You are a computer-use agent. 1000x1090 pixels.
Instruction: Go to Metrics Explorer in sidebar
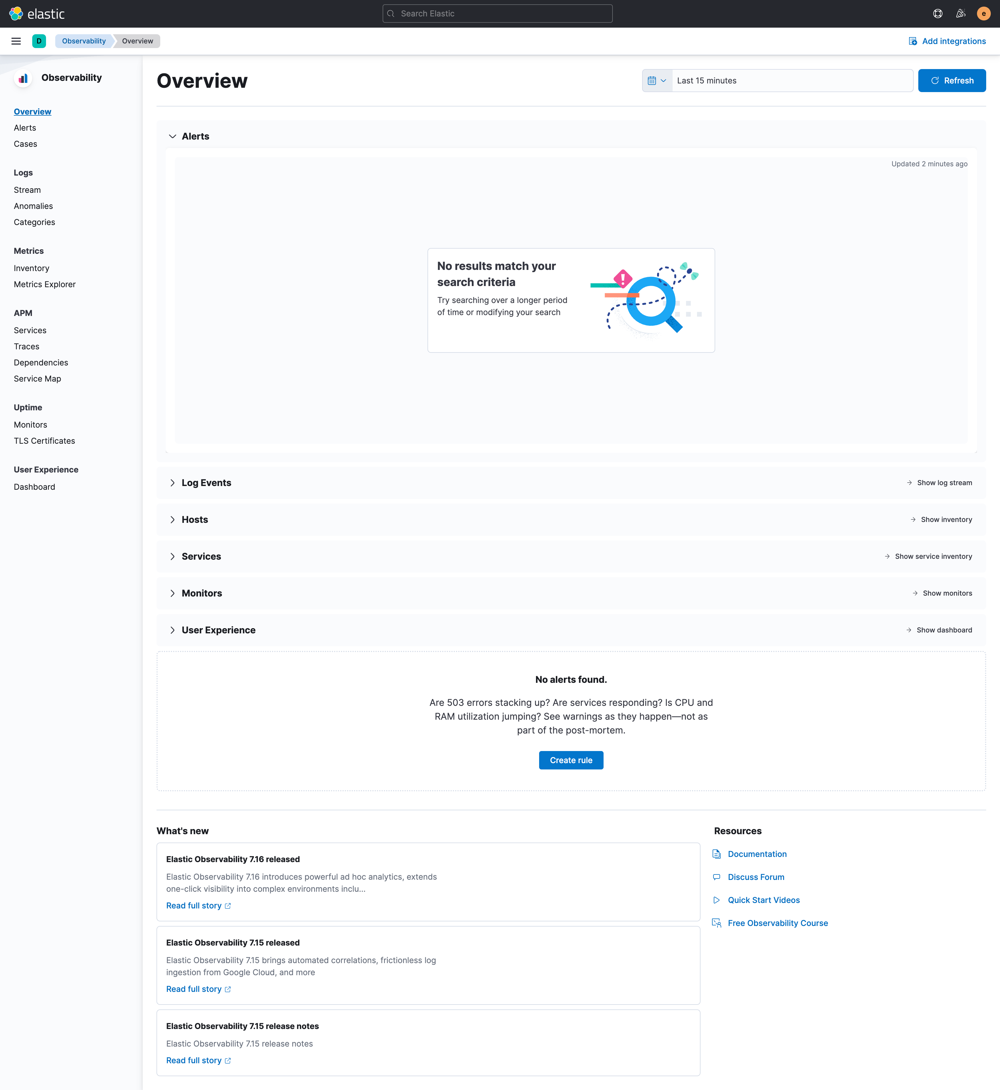44,284
